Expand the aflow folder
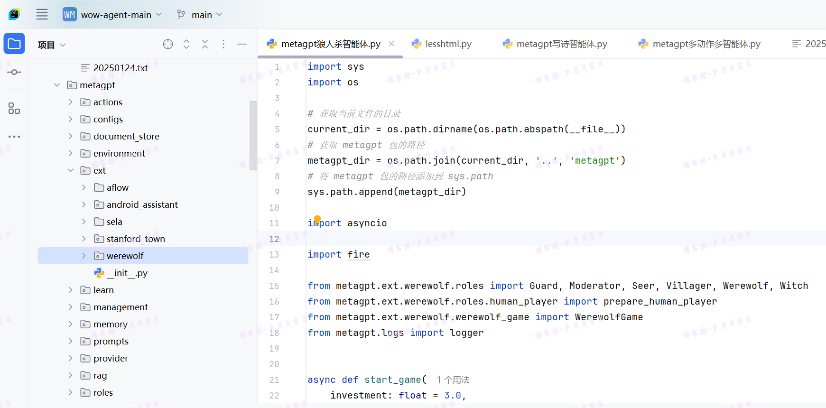Viewport: 826px width, 408px height. click(84, 187)
